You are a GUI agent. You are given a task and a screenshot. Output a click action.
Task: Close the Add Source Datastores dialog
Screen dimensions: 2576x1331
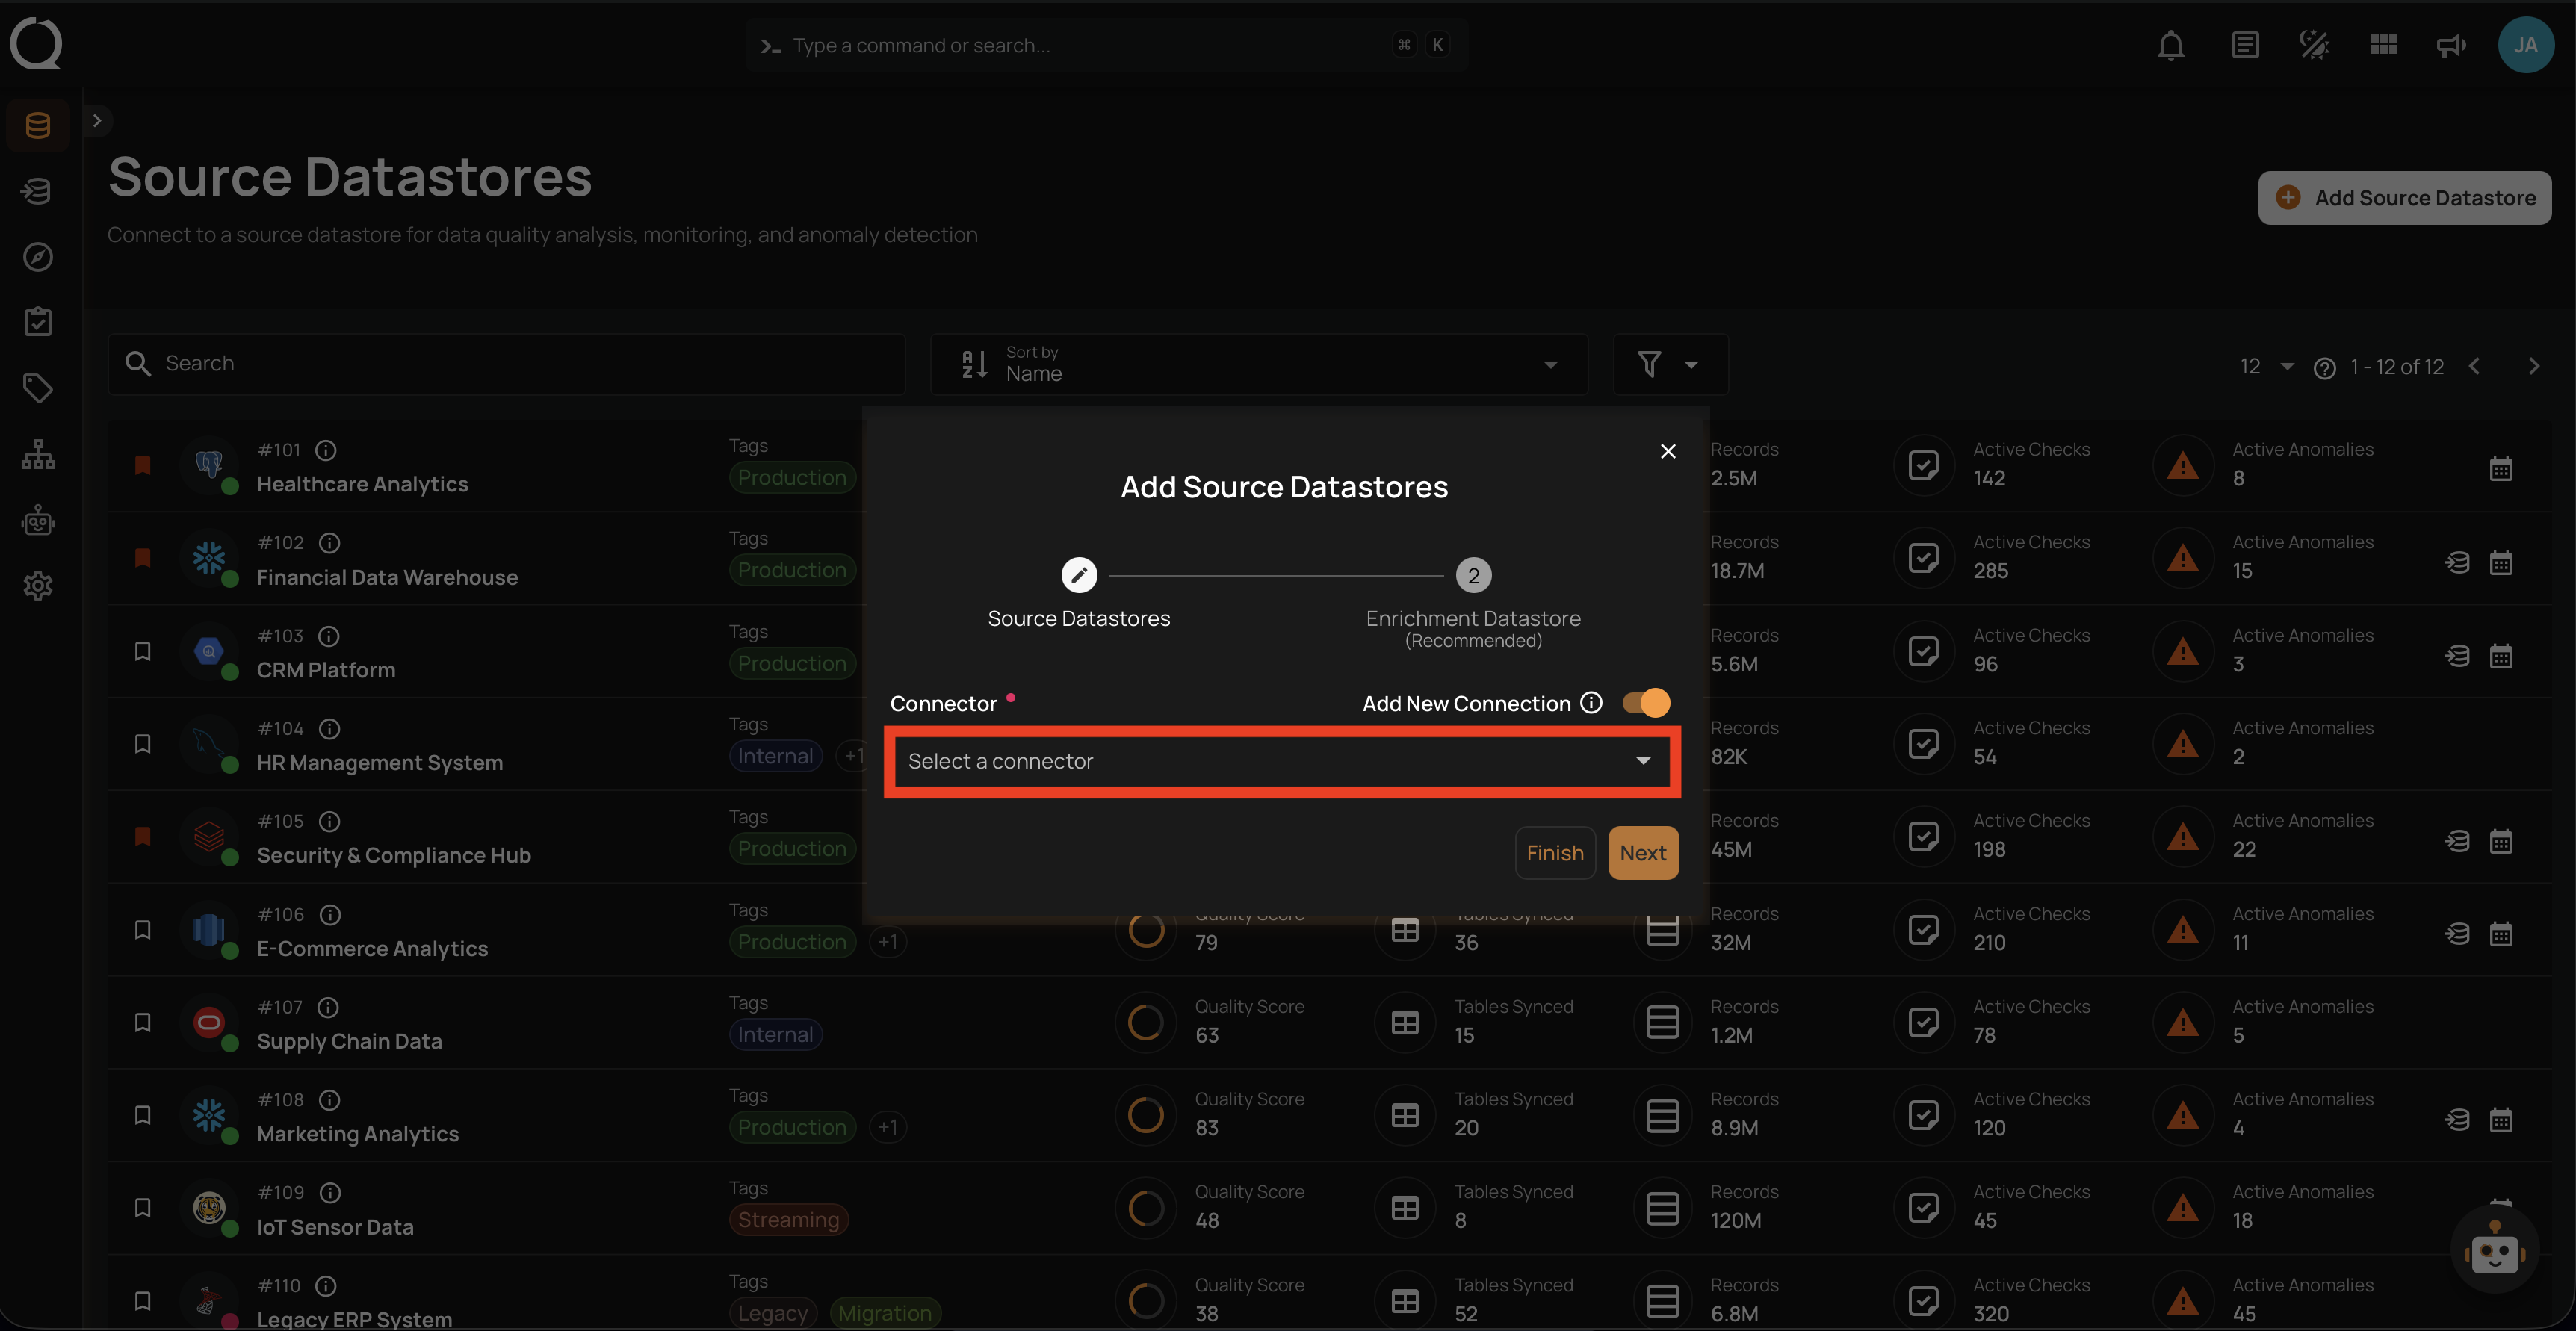pyautogui.click(x=1667, y=451)
